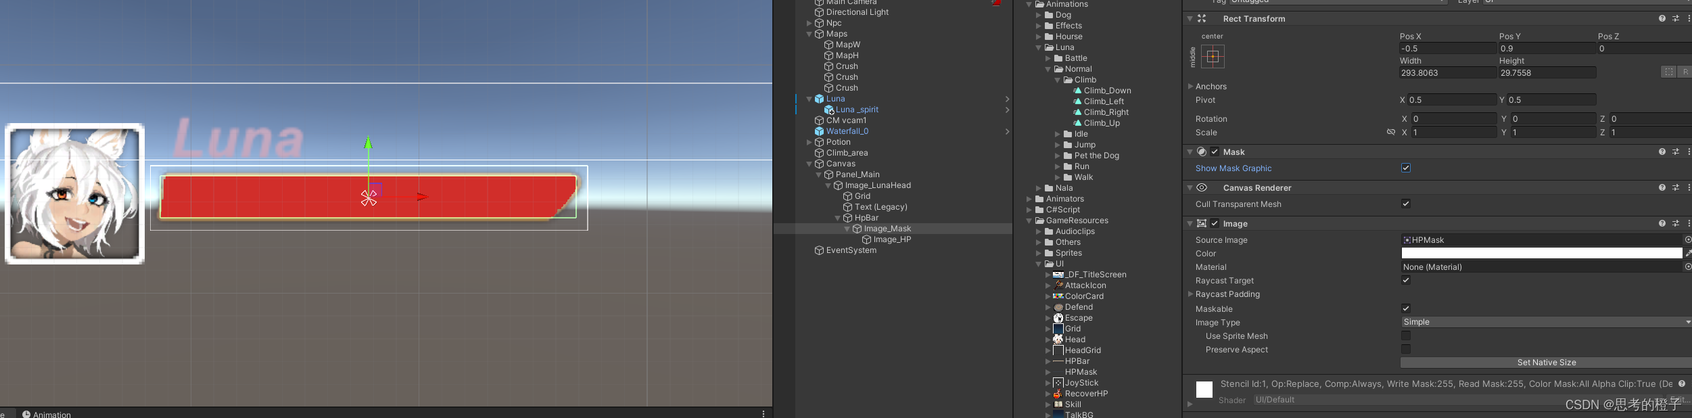Select the ColorCard sprite asset
The height and width of the screenshot is (418, 1692).
pyautogui.click(x=1078, y=296)
